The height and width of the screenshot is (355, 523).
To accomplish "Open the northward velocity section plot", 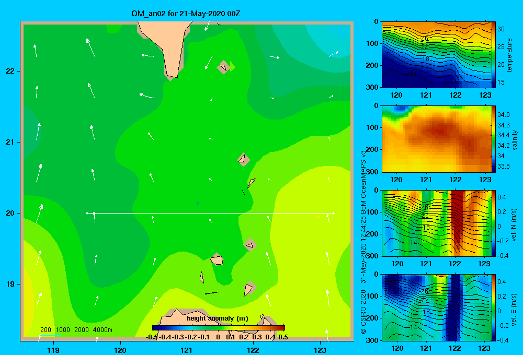I will pos(437,223).
